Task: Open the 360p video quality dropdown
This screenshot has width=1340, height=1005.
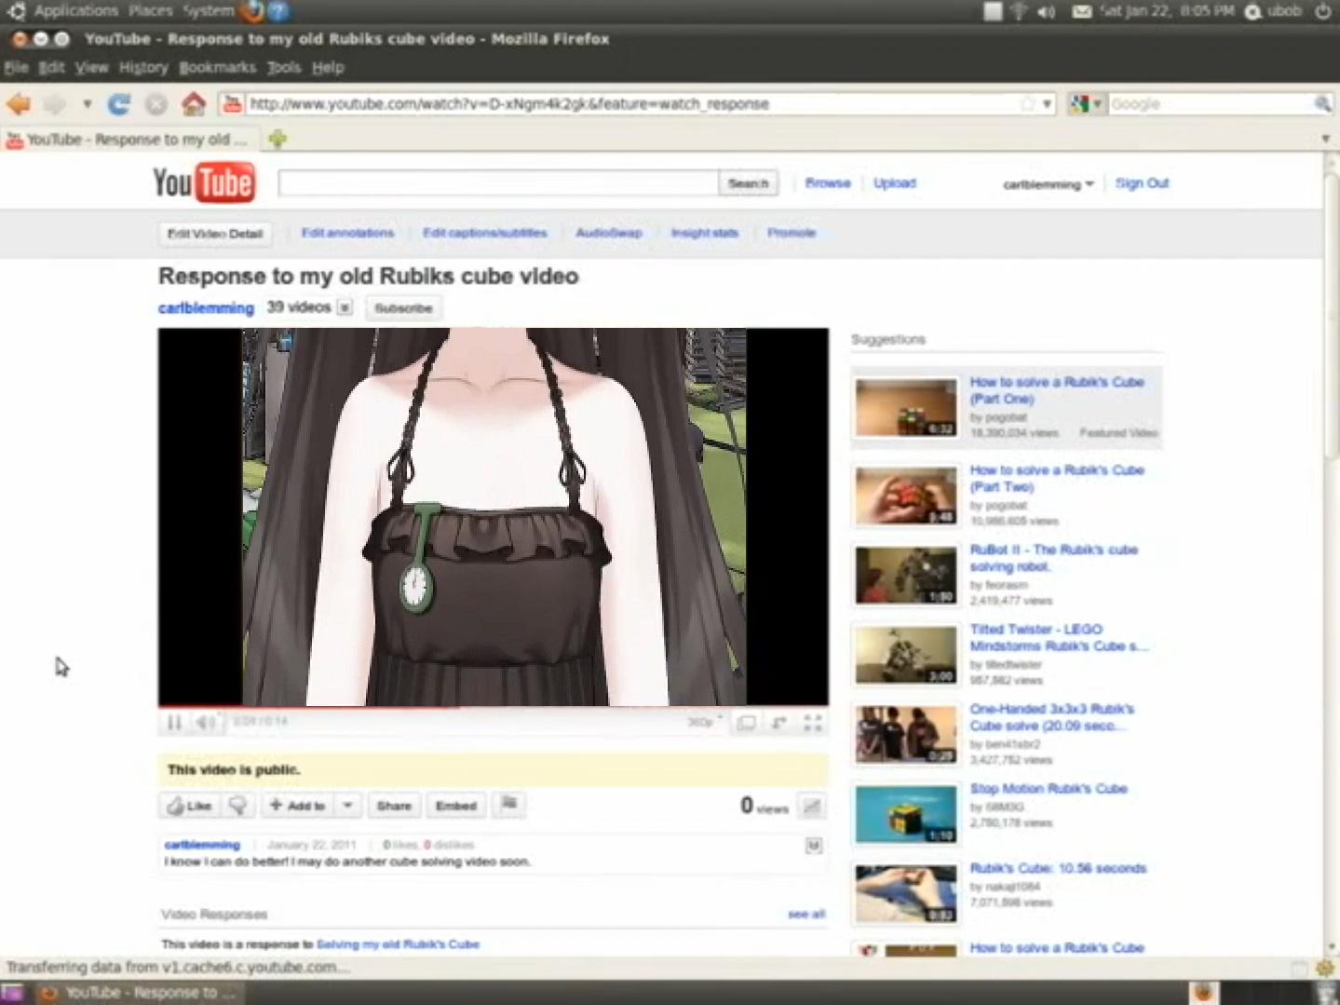Action: pos(704,723)
